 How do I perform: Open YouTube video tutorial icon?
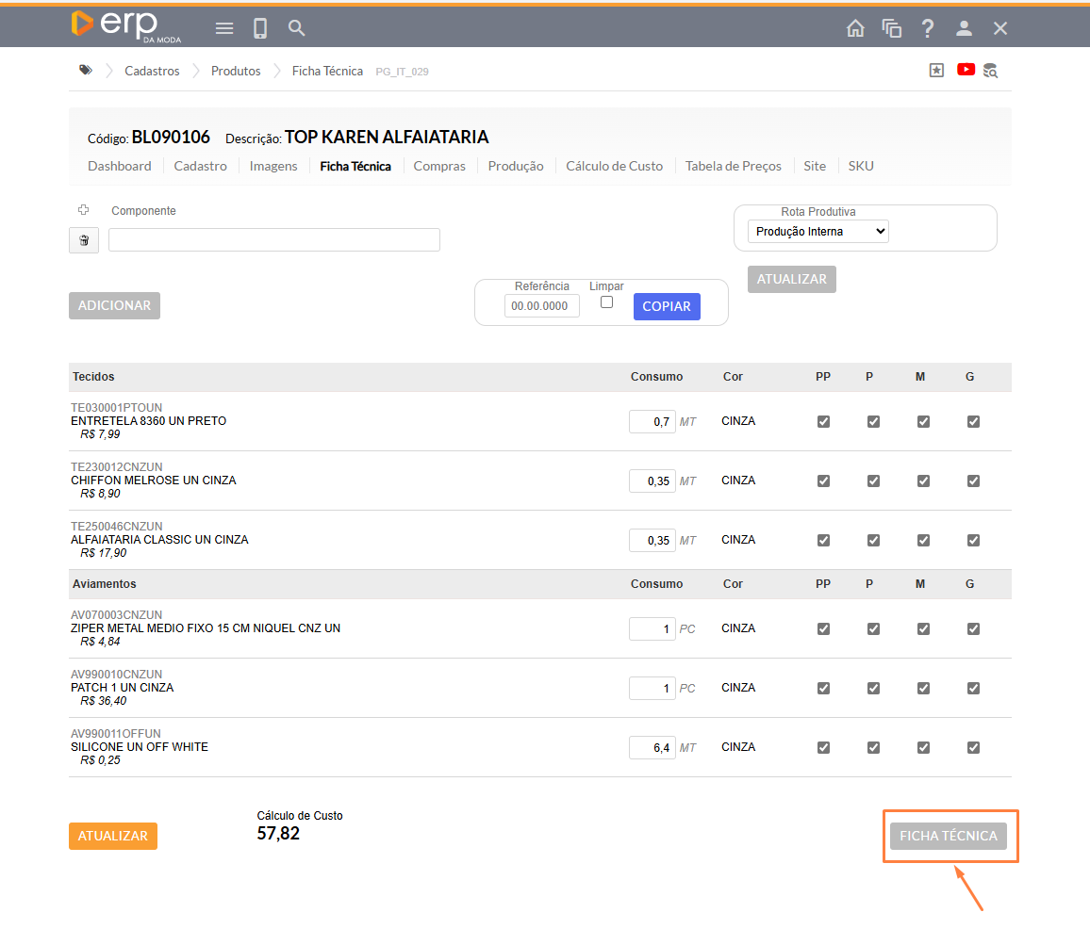(x=966, y=70)
